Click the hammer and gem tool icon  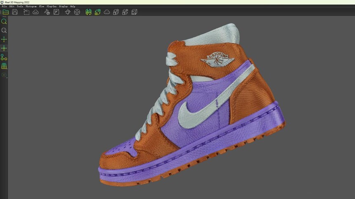tap(47, 12)
